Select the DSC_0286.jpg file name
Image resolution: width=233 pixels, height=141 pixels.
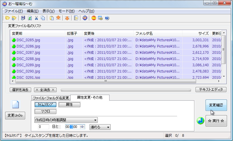pos(28,46)
